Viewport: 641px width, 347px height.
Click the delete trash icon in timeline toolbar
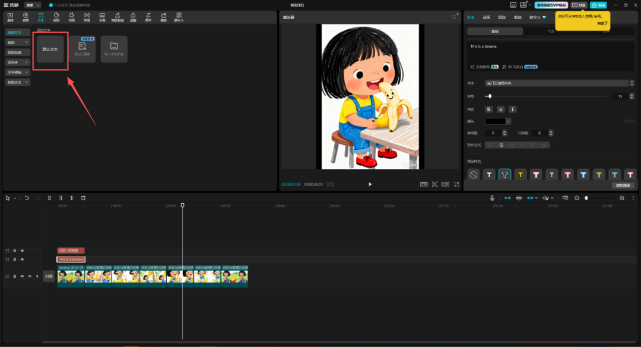[83, 198]
